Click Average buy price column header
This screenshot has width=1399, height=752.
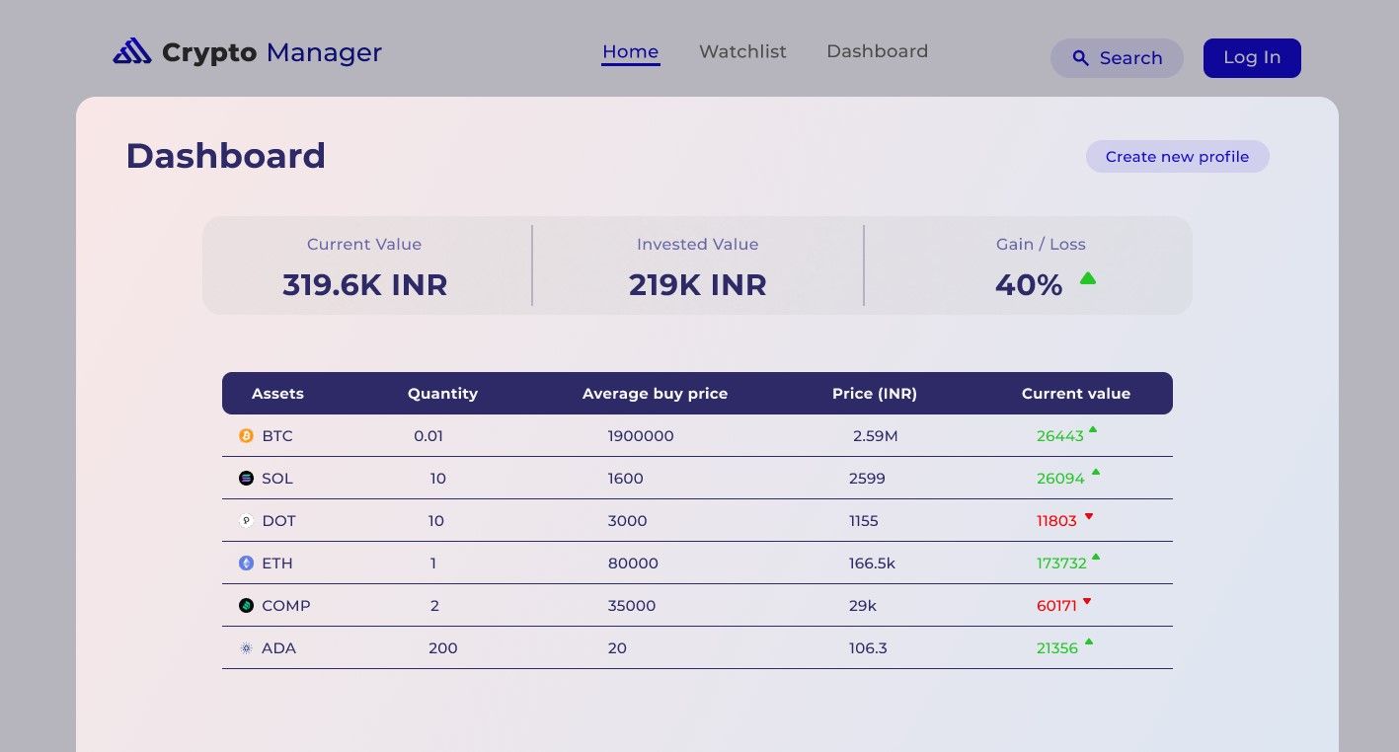pos(655,393)
